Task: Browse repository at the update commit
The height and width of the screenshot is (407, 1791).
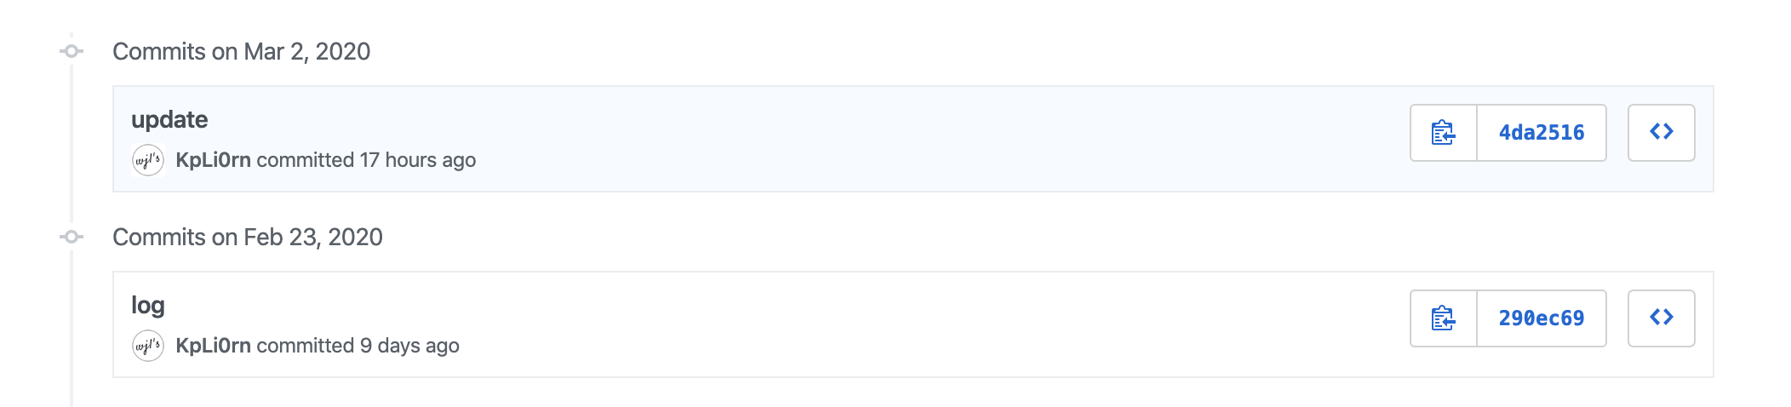Action: [x=1661, y=133]
